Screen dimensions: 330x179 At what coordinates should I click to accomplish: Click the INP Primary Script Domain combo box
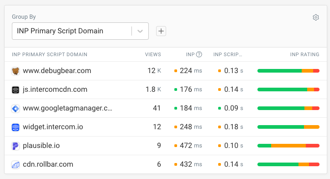[80, 31]
